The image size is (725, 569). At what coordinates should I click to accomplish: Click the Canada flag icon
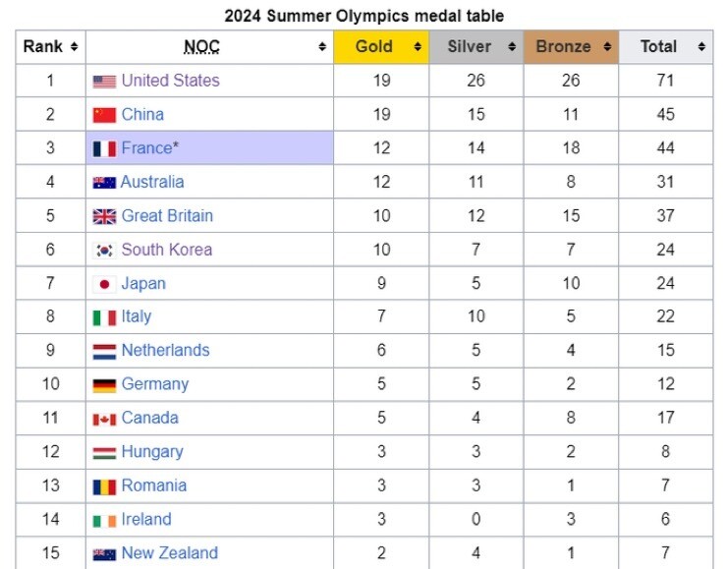pos(104,419)
